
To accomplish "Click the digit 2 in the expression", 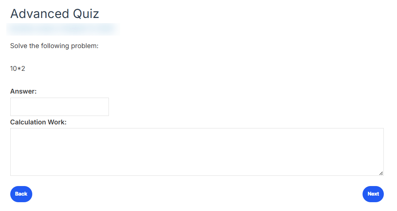I will (23, 69).
